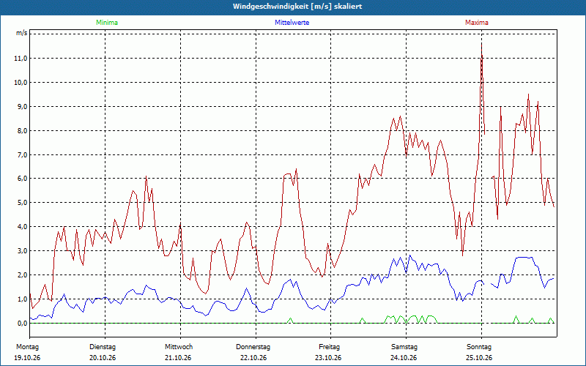Click the red Maxima legend label
586x366 pixels.
click(x=477, y=23)
